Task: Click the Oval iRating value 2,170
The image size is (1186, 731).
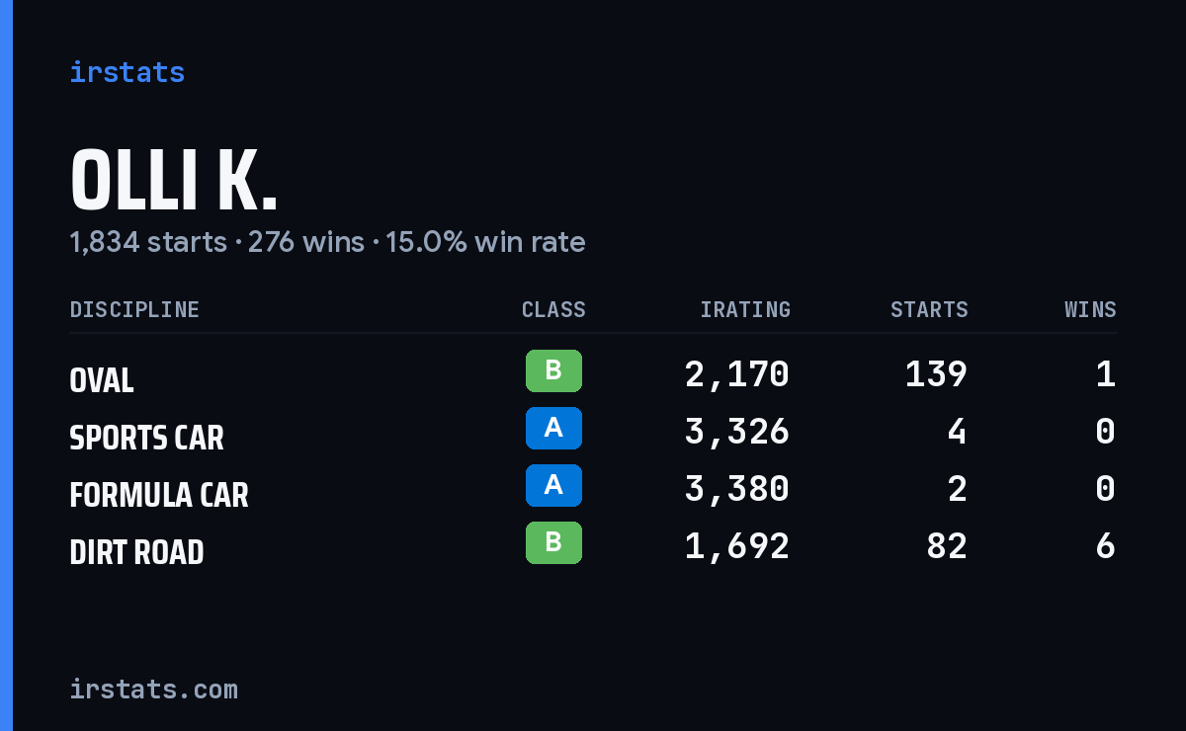Action: point(737,374)
